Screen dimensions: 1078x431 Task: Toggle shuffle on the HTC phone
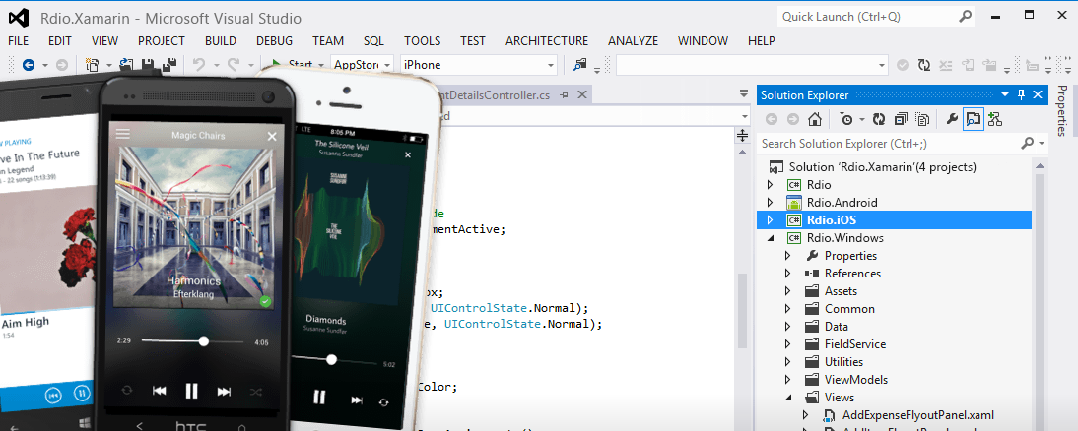(x=256, y=392)
